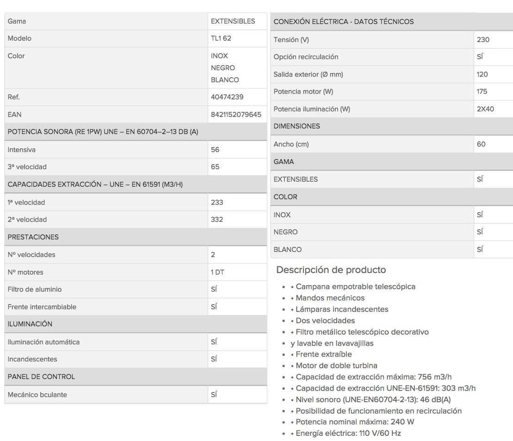This screenshot has height=441, width=513.
Task: Click the Campana empotrable telescópica bullet
Action: pos(353,287)
